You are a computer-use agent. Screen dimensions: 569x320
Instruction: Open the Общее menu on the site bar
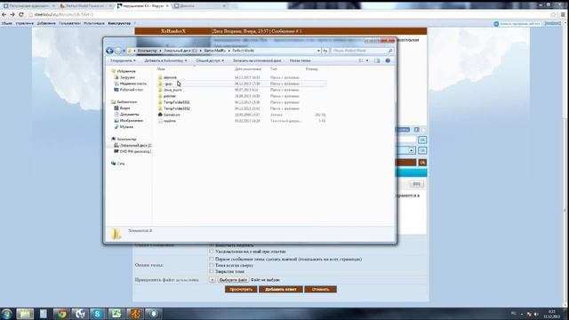coord(7,23)
